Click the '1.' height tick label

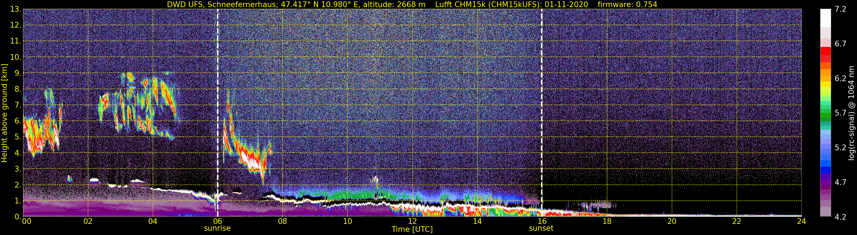18,201
